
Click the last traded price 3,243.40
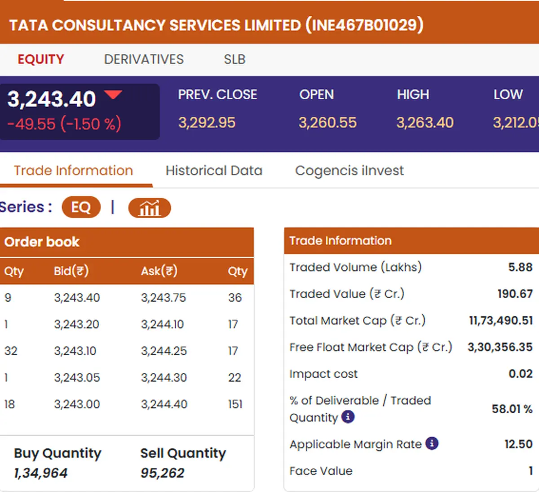[x=52, y=99]
